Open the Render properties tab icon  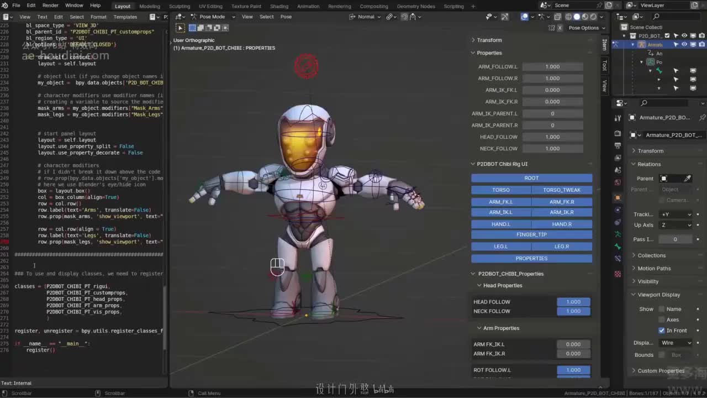point(618,133)
